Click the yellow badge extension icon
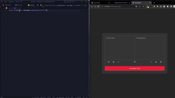 click(148, 7)
